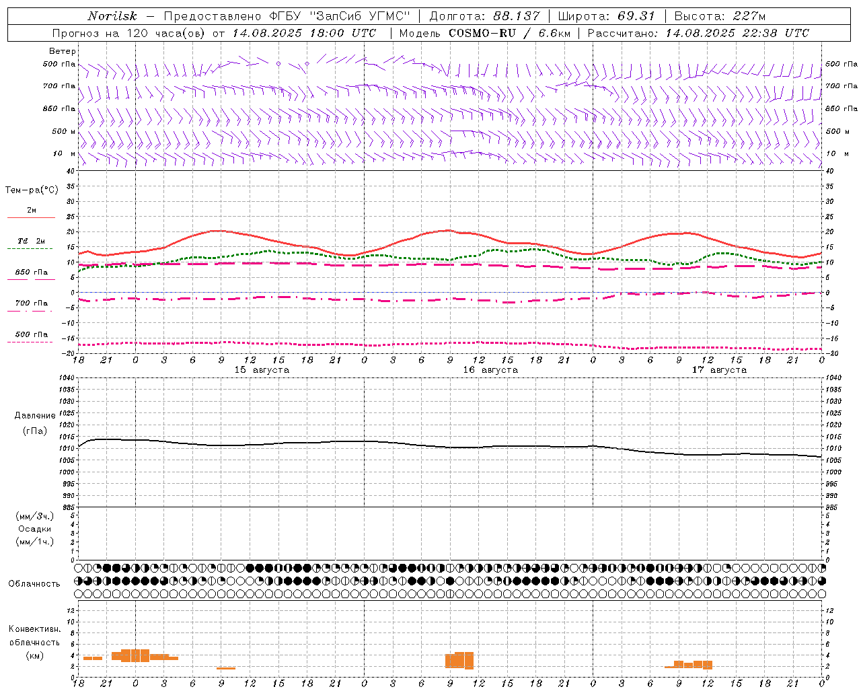861x689 pixels.
Task: Click the '(мм/3ч.)' precipitation unit label
Action: point(35,516)
